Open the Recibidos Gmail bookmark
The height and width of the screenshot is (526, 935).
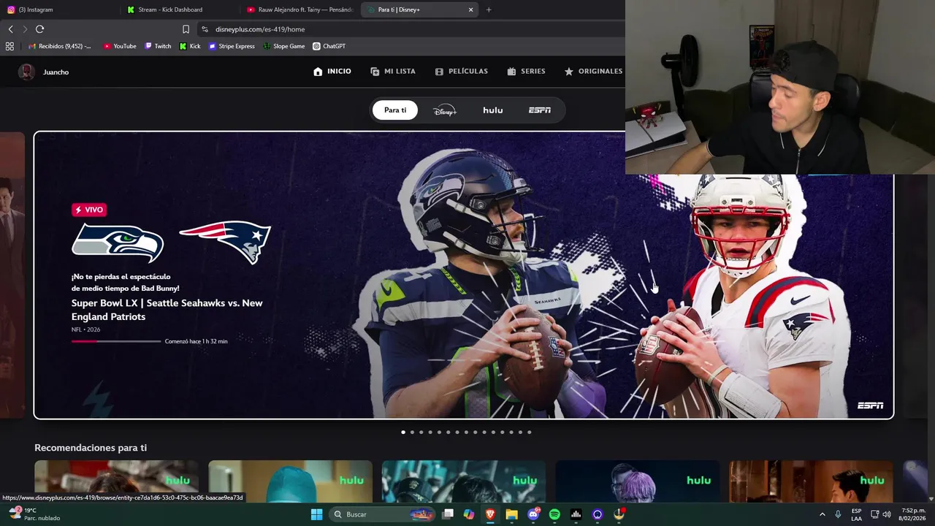pyautogui.click(x=60, y=46)
